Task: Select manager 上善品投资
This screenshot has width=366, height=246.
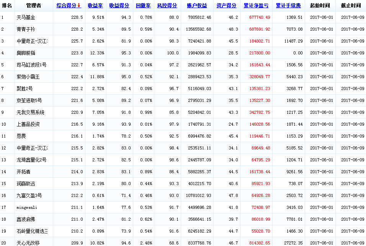Action: [28, 124]
